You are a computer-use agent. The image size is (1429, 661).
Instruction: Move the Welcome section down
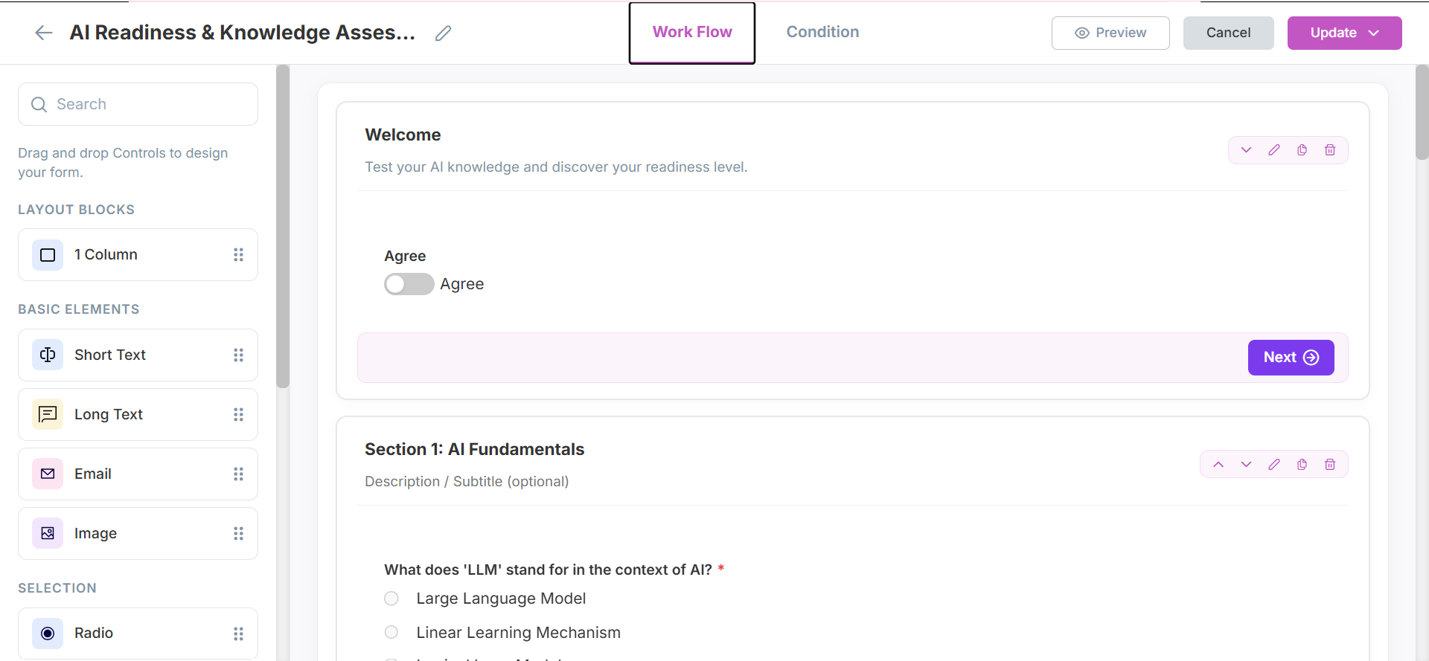tap(1246, 150)
